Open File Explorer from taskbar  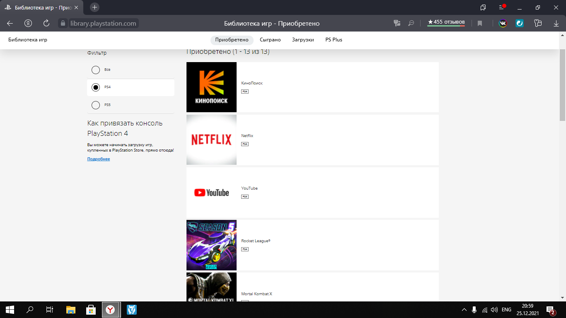point(71,310)
